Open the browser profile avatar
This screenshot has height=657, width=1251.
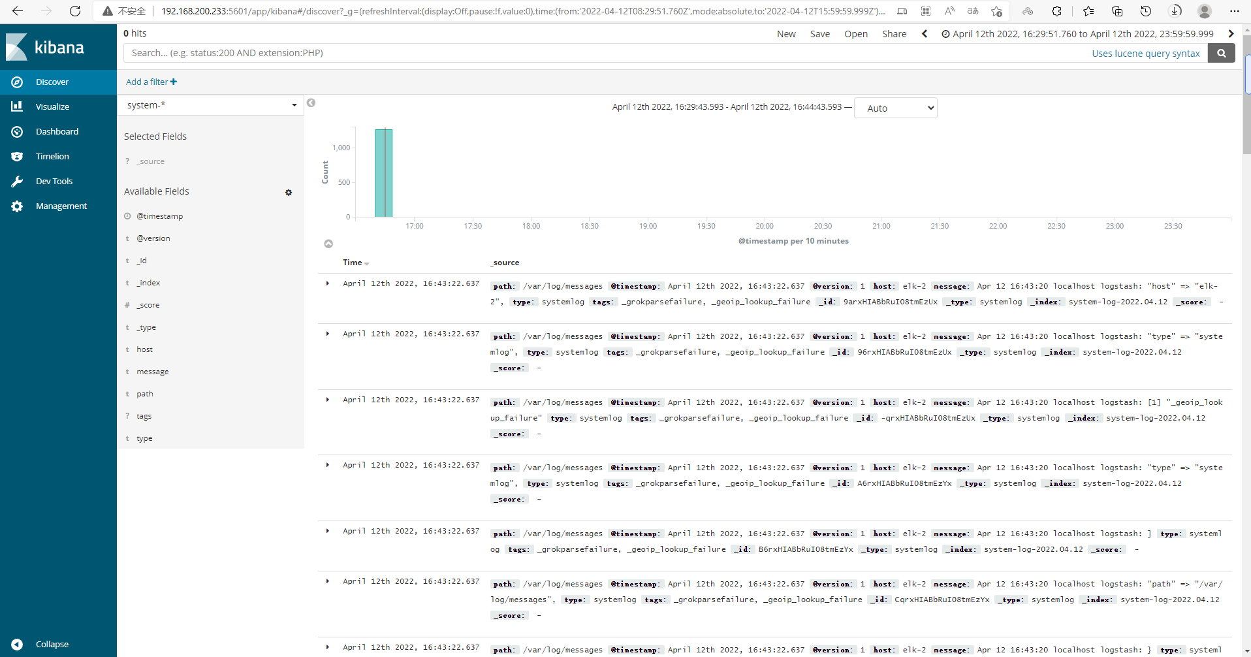tap(1205, 11)
